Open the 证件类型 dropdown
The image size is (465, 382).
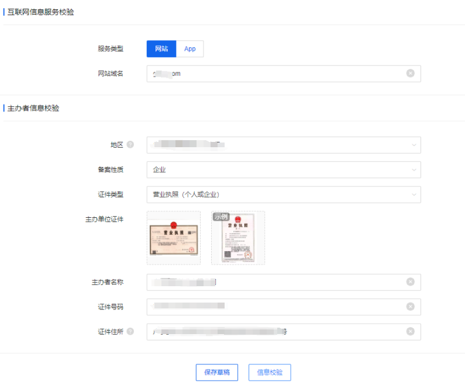[x=414, y=195]
